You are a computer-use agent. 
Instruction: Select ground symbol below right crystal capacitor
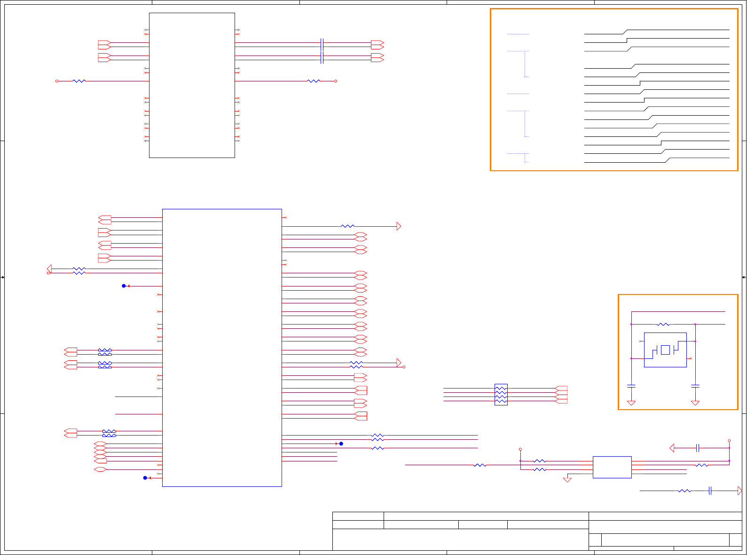coord(695,403)
